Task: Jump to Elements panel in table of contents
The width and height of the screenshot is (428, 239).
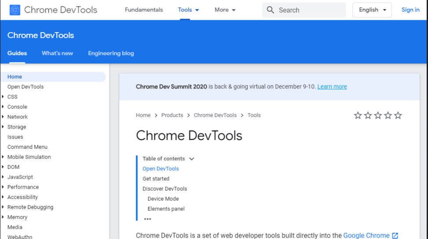Action: 166,209
